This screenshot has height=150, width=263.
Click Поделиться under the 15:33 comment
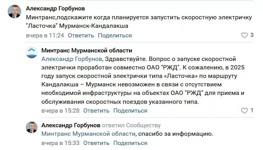click(x=130, y=143)
